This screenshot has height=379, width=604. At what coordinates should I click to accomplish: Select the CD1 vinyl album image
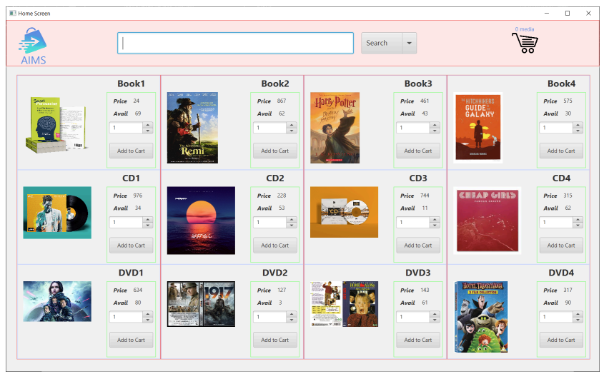click(x=57, y=213)
